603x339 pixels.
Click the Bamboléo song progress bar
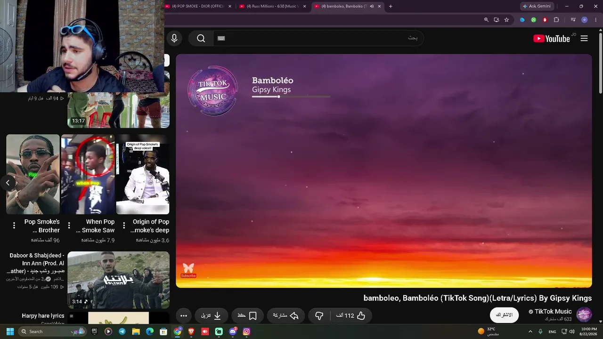click(x=291, y=97)
